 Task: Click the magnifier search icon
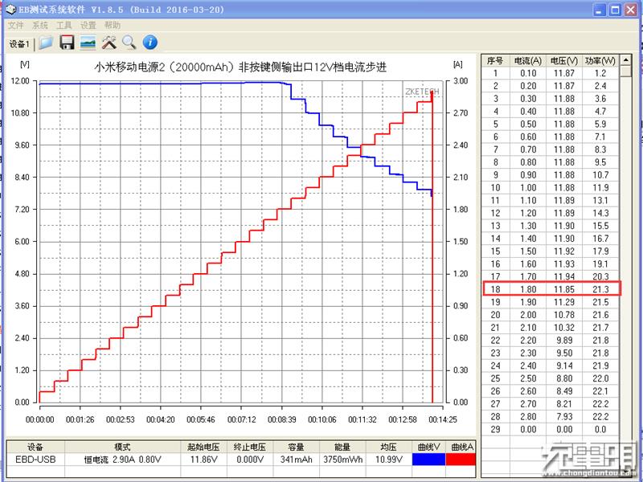pyautogui.click(x=129, y=43)
